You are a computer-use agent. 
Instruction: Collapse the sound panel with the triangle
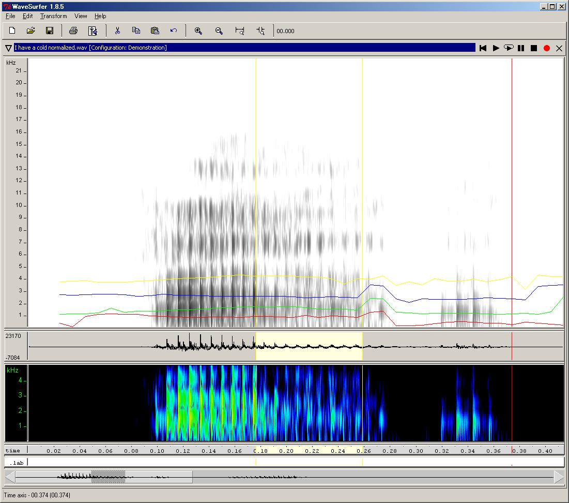pos(8,48)
